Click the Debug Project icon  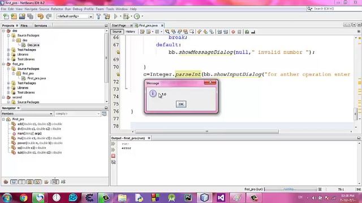coord(126,16)
